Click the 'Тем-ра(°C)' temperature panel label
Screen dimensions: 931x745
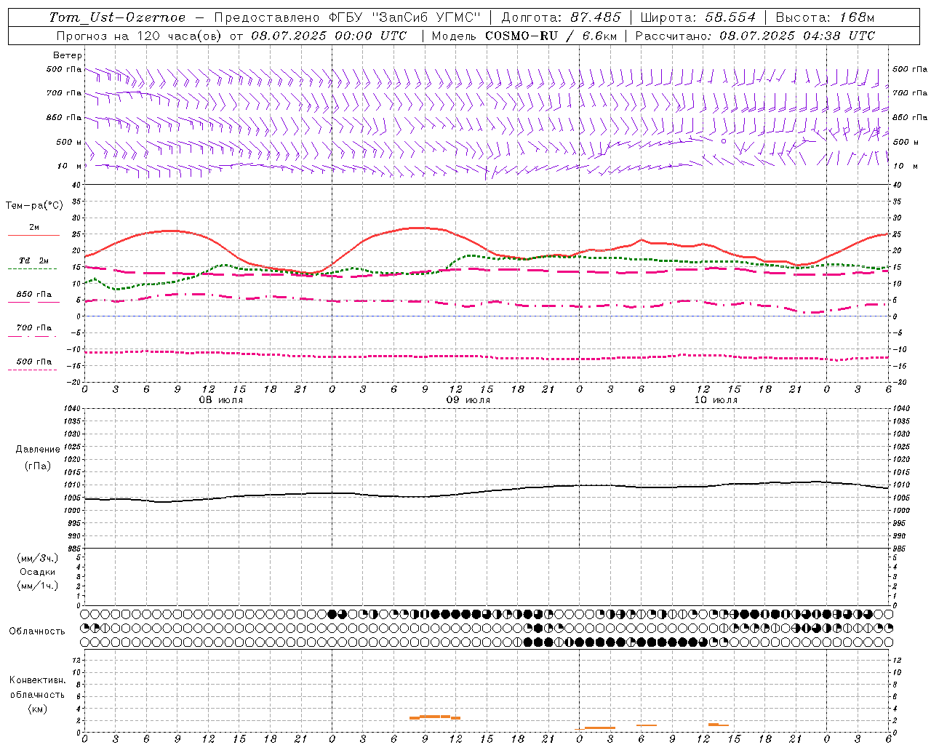(x=34, y=206)
